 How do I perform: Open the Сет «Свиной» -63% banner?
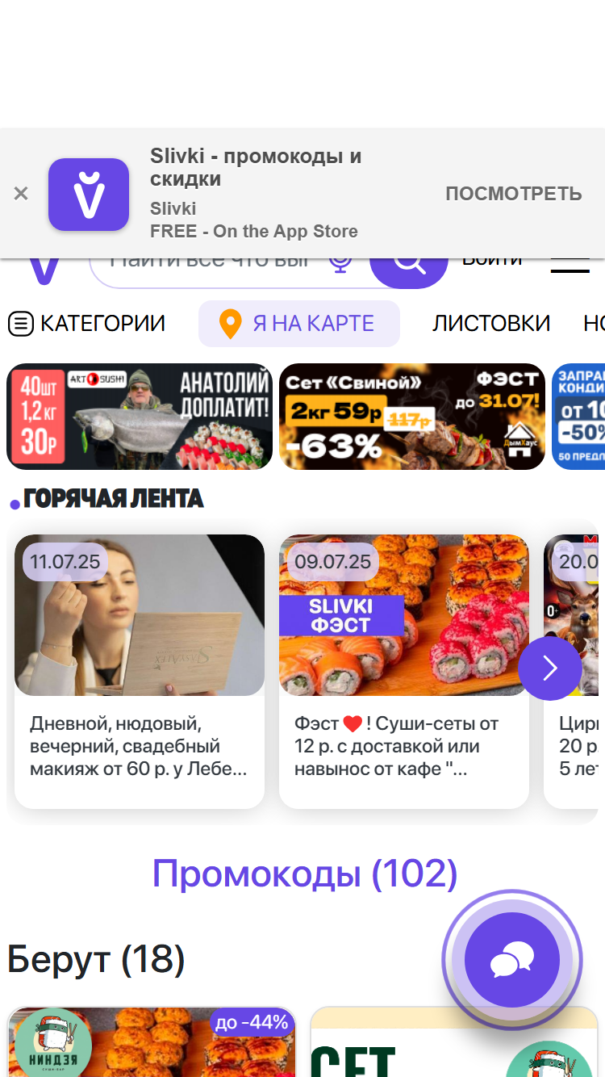point(412,417)
